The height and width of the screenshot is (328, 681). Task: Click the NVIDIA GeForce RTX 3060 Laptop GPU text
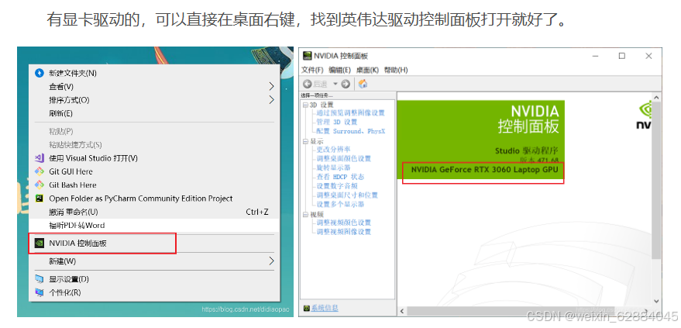484,170
